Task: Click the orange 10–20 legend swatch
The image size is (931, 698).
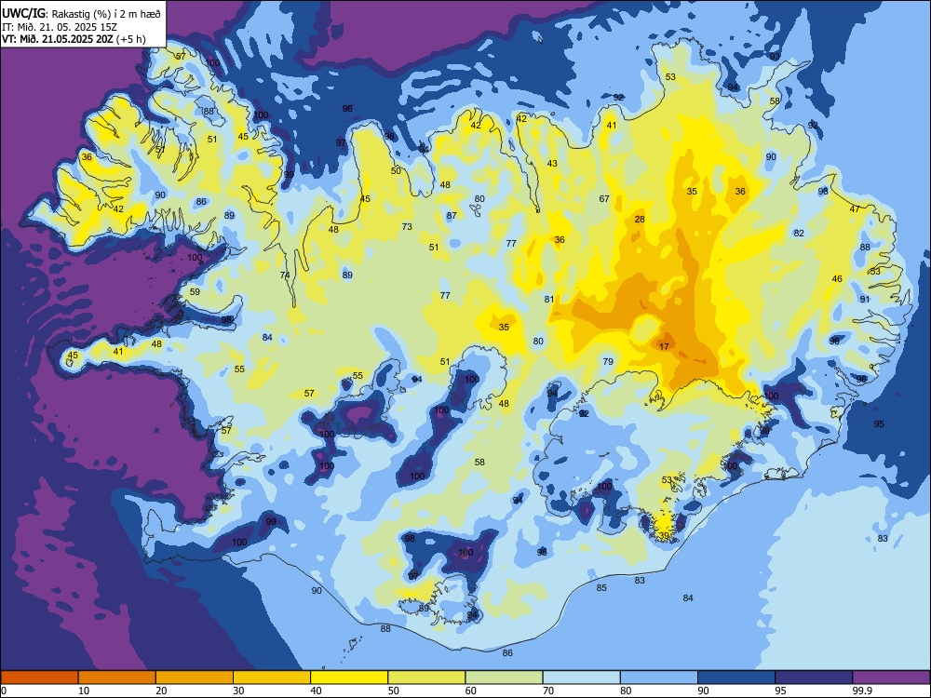Action: [x=117, y=678]
